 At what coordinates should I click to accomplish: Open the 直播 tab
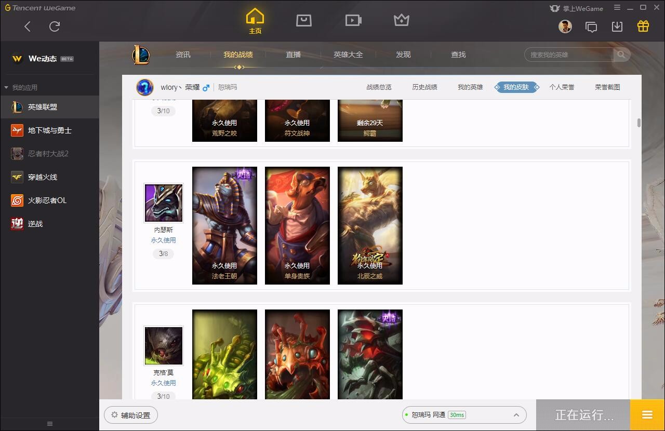coord(293,55)
